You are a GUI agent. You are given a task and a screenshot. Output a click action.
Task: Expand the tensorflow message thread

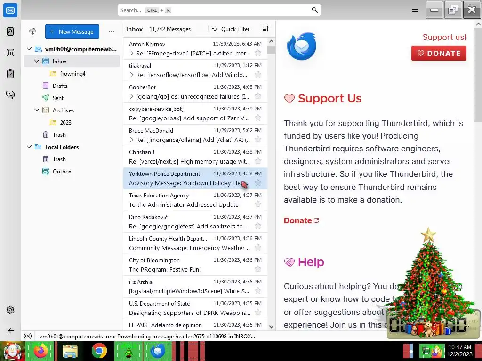(x=132, y=75)
